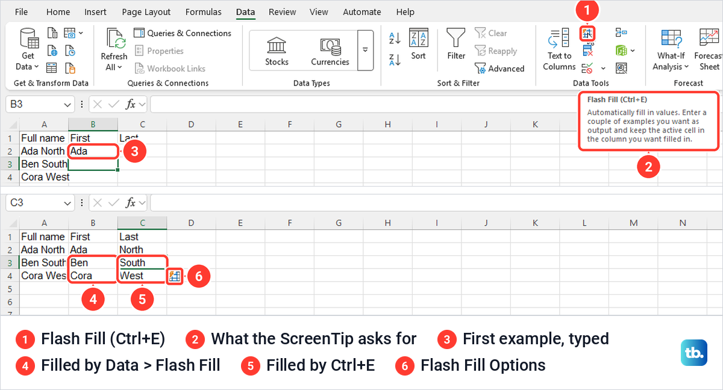
Task: Open the Help tab
Action: (405, 12)
